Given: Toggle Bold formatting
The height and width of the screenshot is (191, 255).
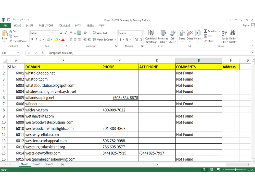Looking at the screenshot, I should tap(32, 39).
